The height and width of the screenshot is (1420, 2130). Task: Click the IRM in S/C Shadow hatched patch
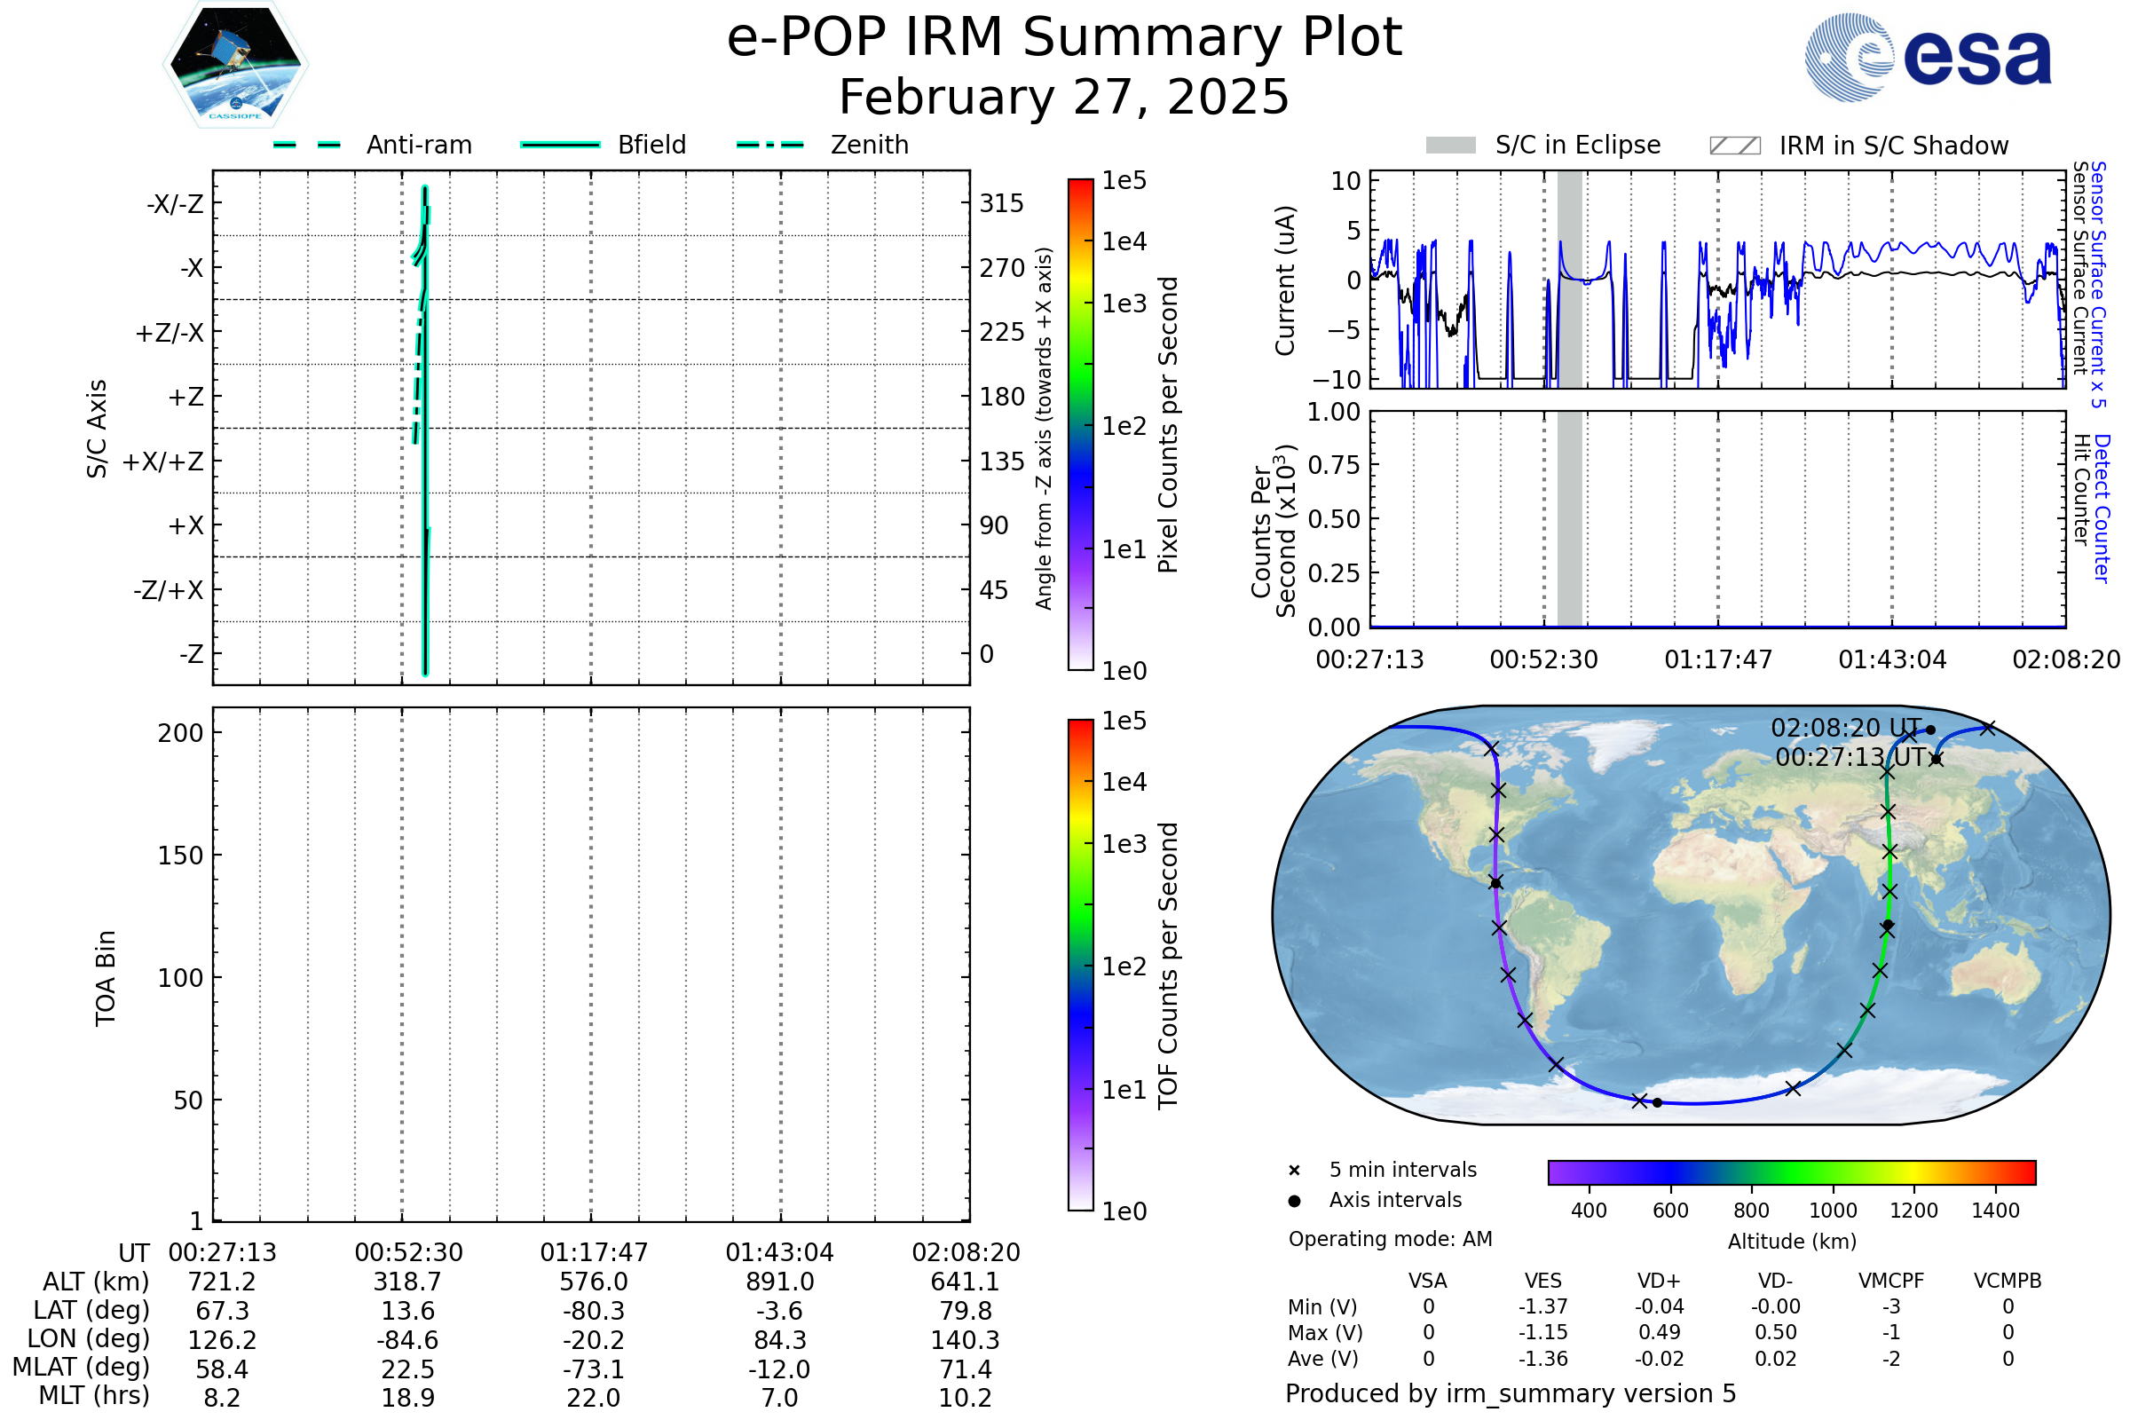point(1734,146)
